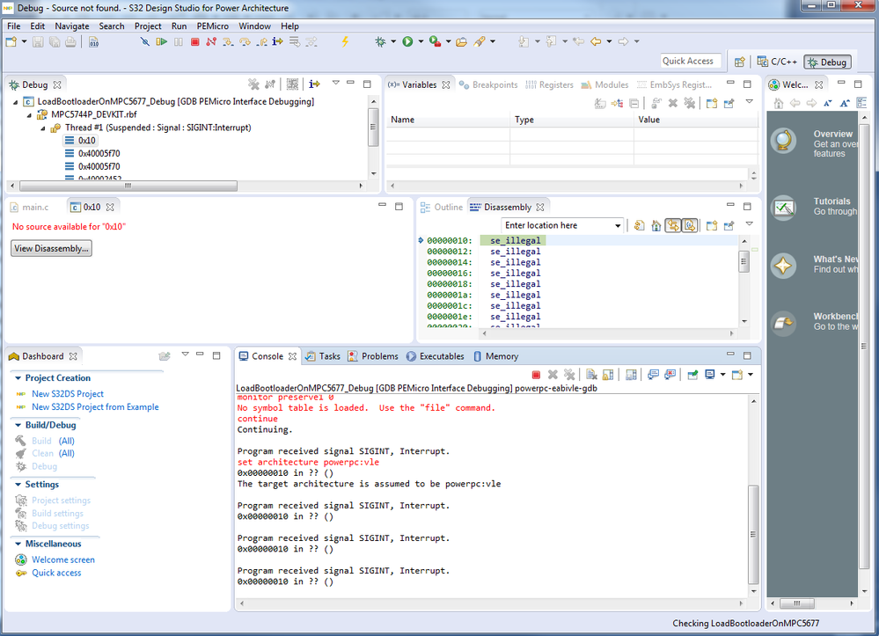Switch to the Memory tab
This screenshot has width=879, height=636.
point(495,356)
